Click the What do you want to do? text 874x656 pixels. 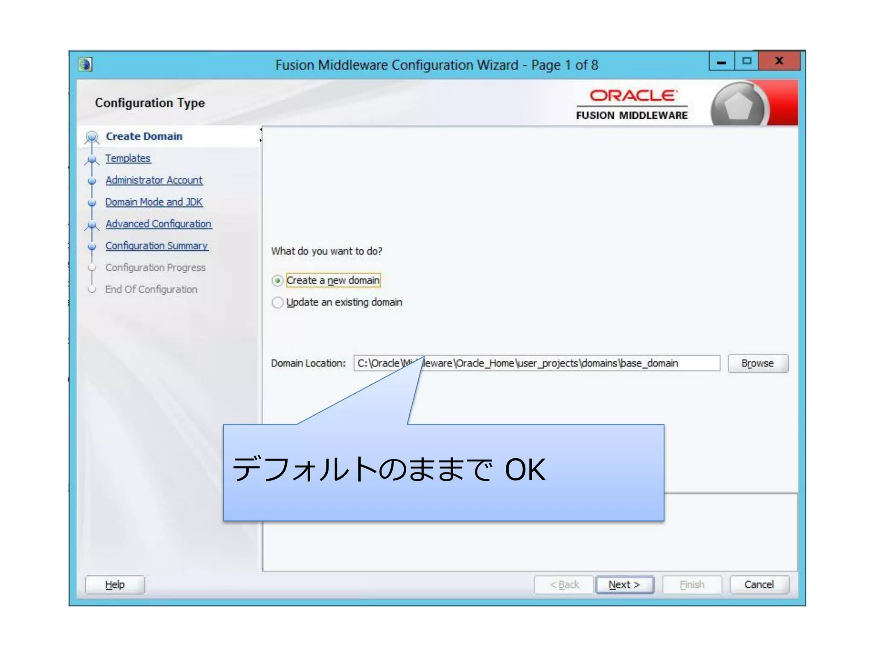[327, 251]
